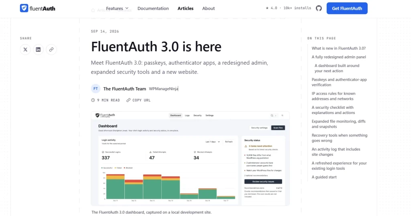Click the FluentAuth 3.0 is here heading

[x=156, y=47]
